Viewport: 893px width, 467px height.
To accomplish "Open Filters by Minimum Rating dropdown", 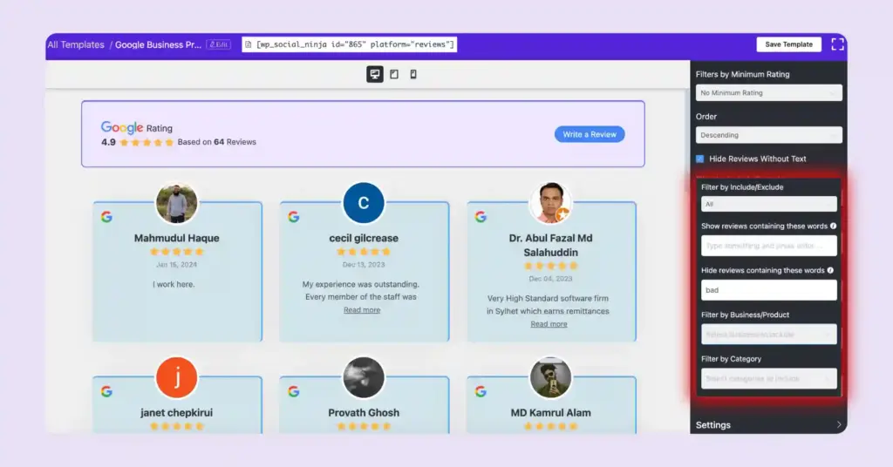I will click(769, 92).
